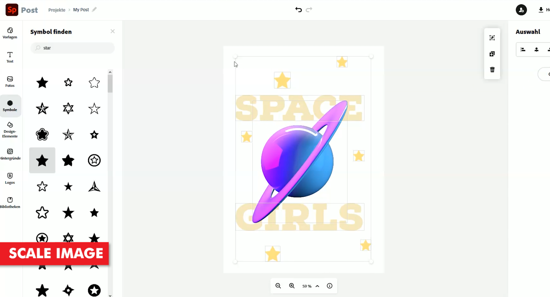This screenshot has width=550, height=297.
Task: Select the white star in black circle symbol
Action: 94,290
